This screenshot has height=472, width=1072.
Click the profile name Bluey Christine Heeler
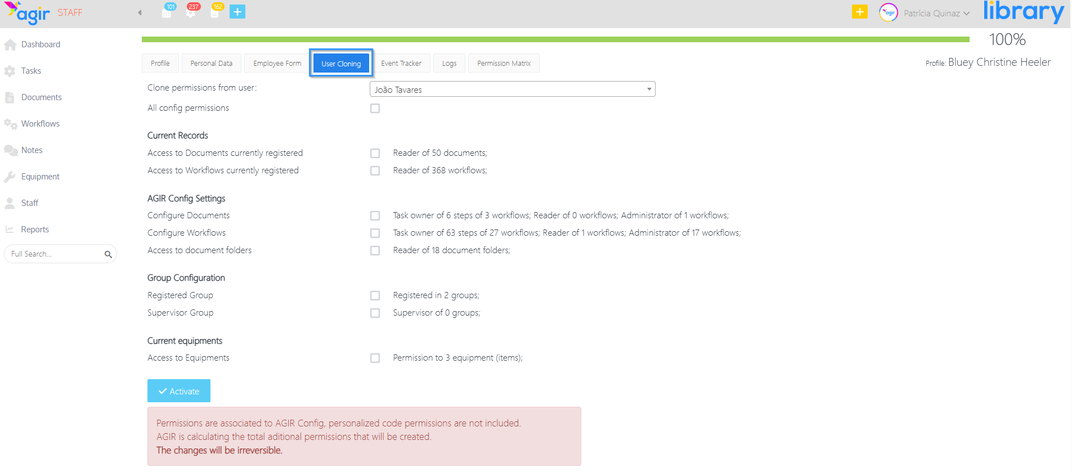point(999,62)
